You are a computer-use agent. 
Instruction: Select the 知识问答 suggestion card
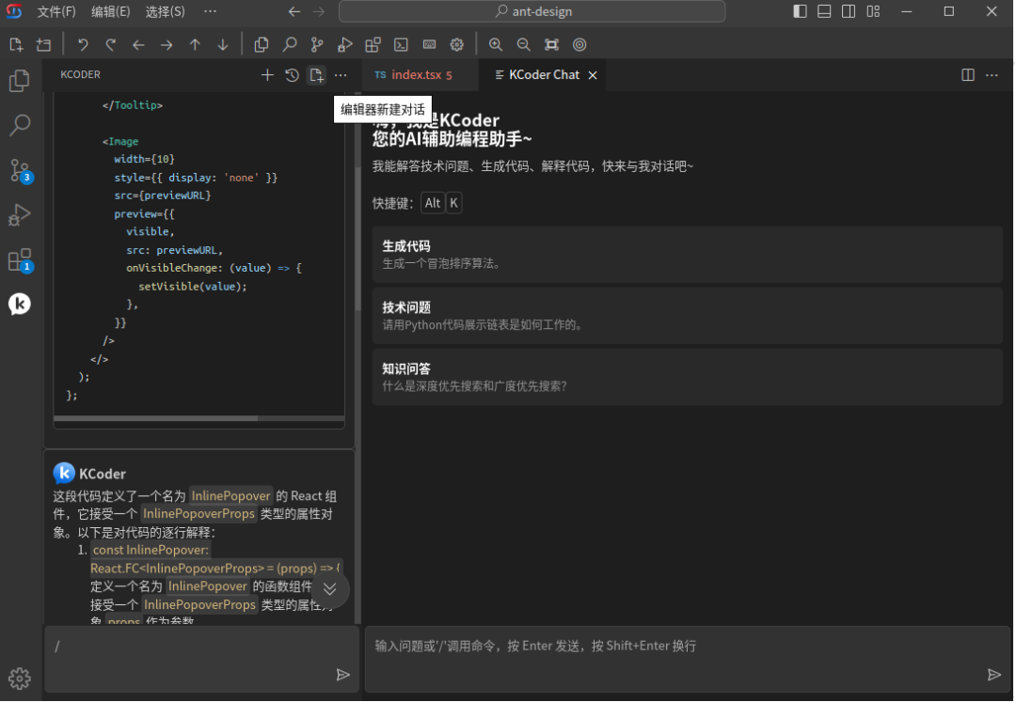(688, 377)
